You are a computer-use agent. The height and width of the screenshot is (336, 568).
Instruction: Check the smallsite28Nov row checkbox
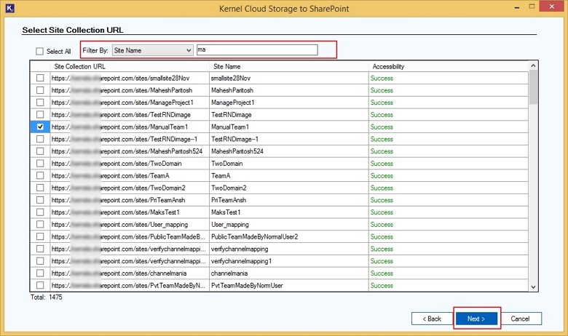(40, 78)
